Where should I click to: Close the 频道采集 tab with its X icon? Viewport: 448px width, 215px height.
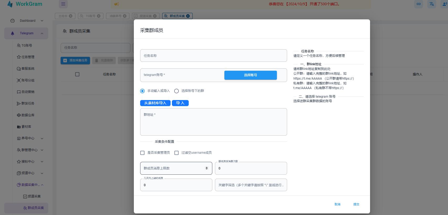coord(155,16)
